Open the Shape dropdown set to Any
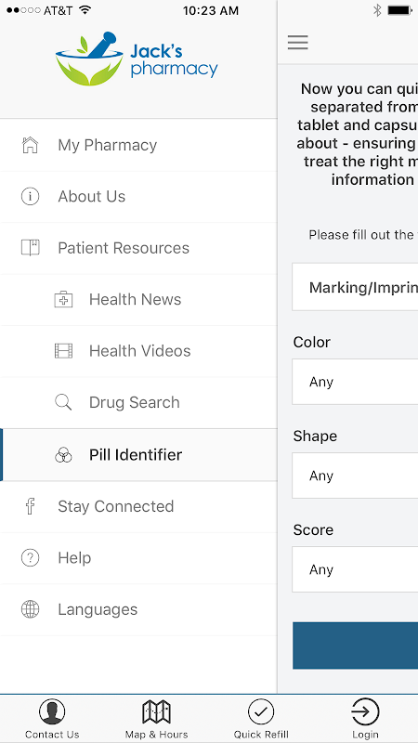Viewport: 418px width, 743px height. tap(355, 476)
